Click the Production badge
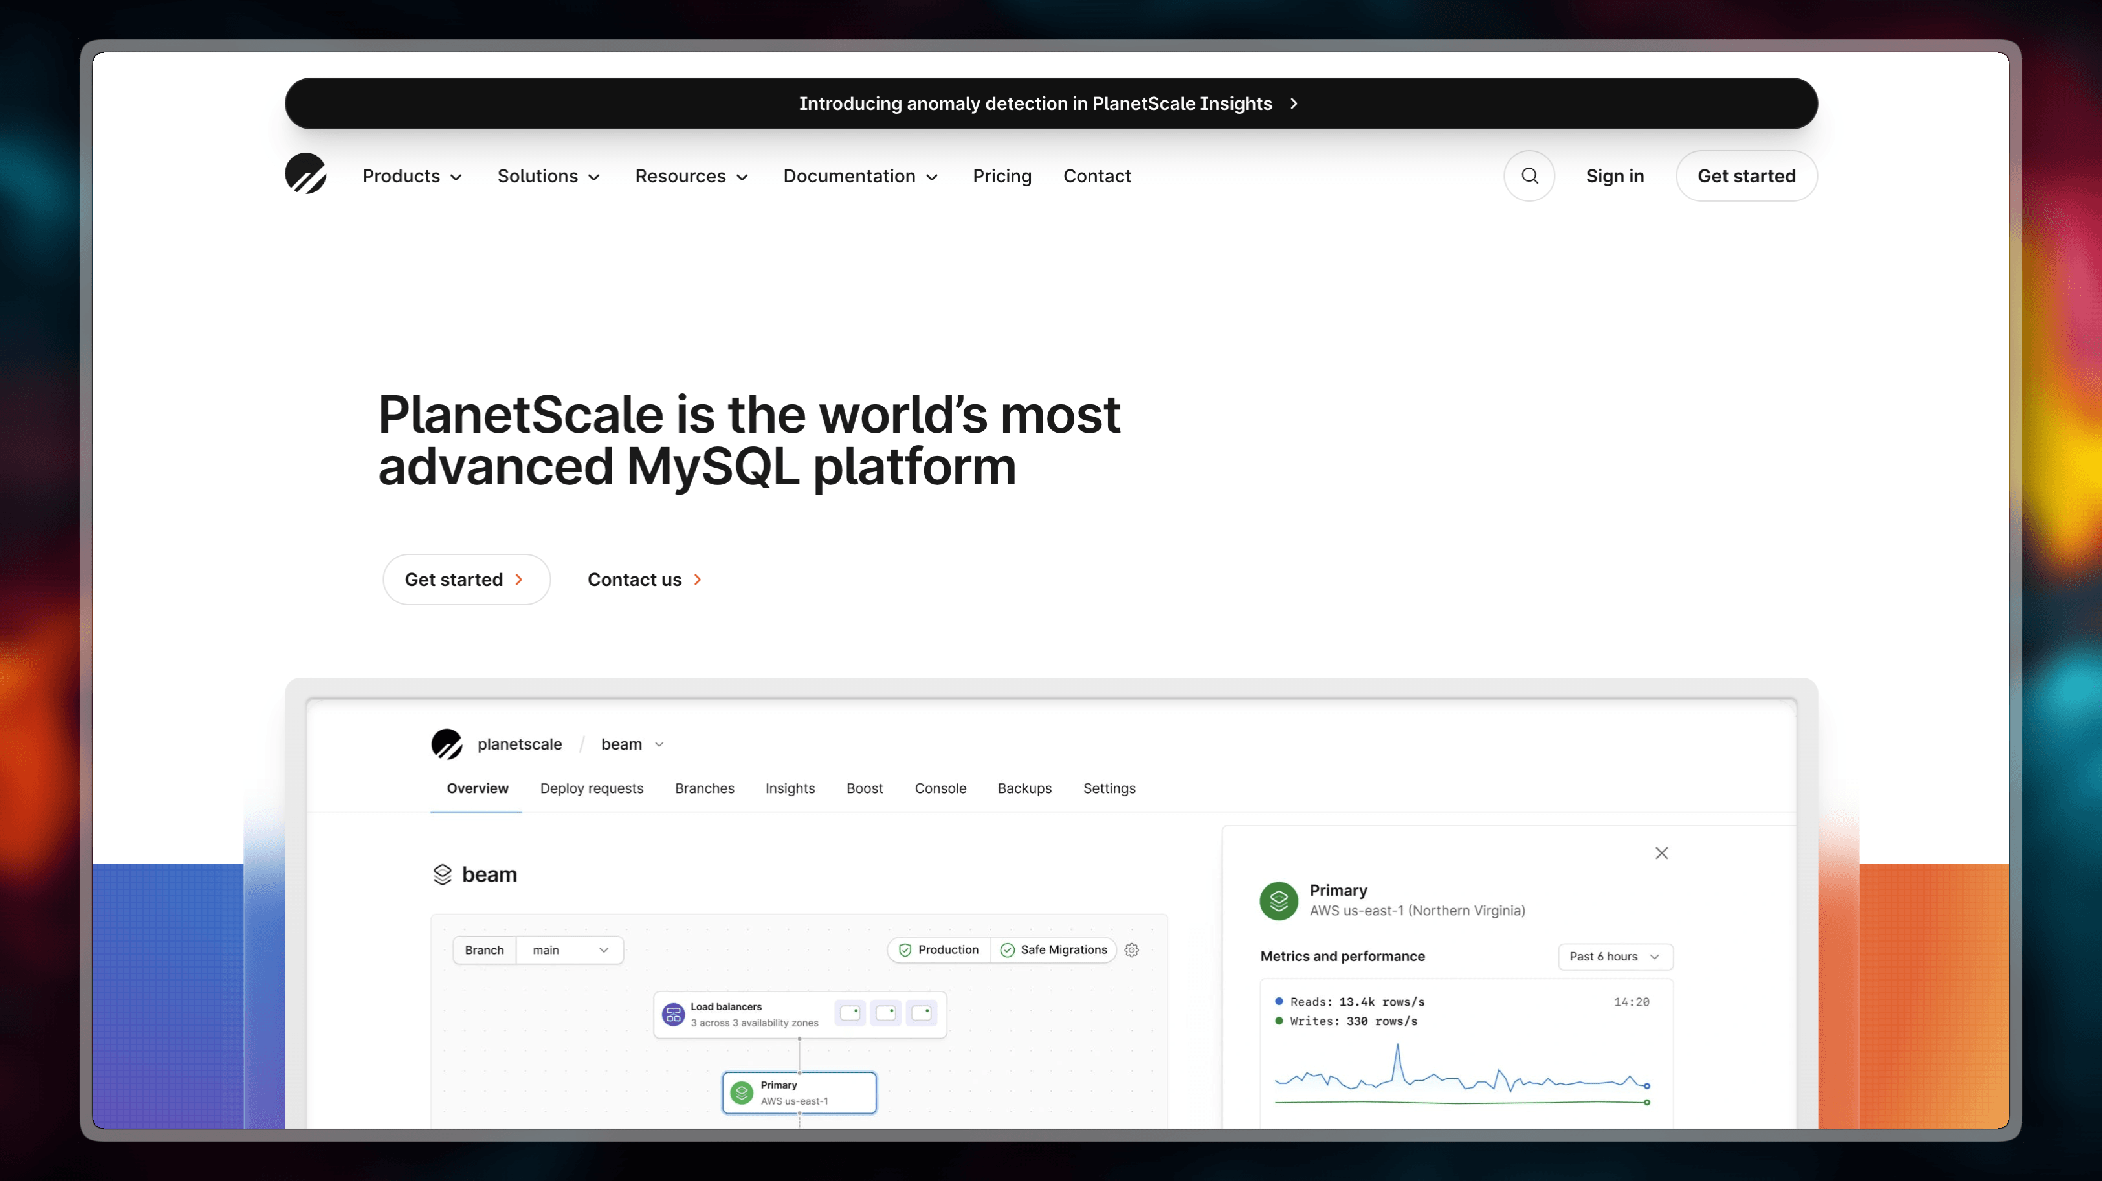 [x=939, y=949]
